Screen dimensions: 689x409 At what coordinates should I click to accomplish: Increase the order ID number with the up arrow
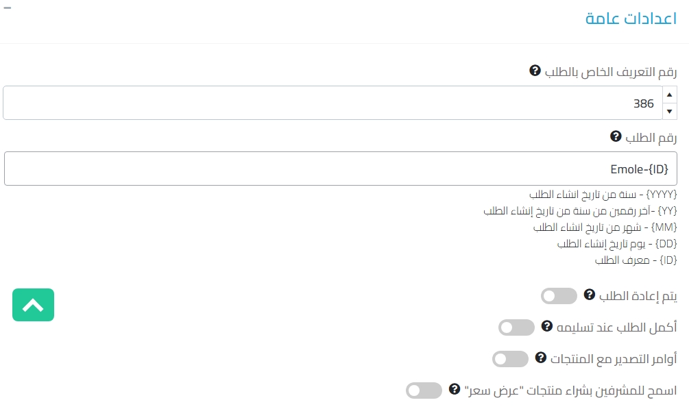coord(669,95)
